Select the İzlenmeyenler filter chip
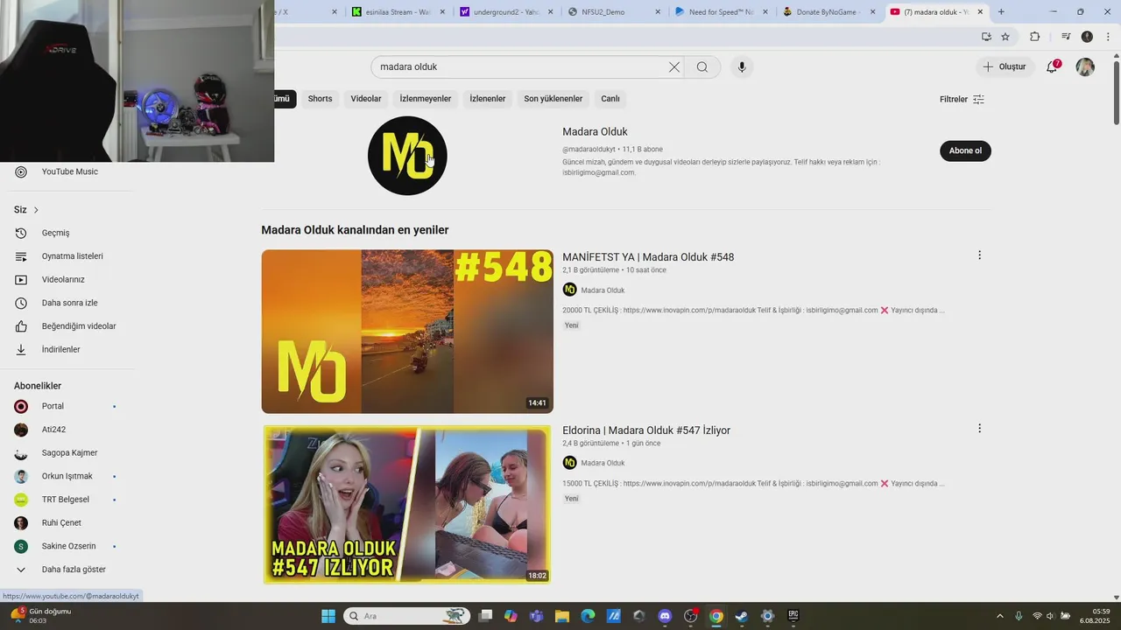The image size is (1121, 630). 426,99
